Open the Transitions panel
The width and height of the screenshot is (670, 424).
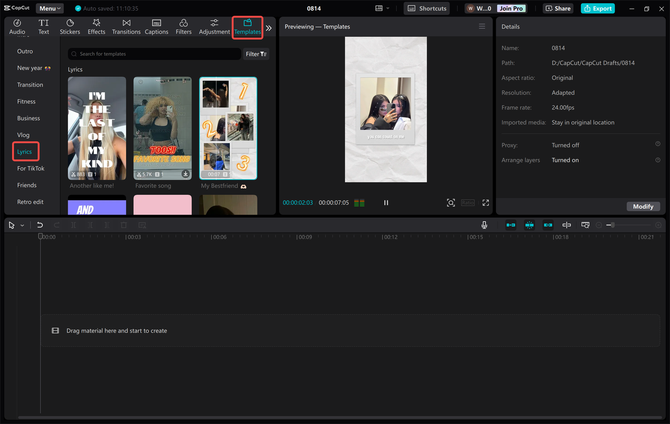click(126, 27)
